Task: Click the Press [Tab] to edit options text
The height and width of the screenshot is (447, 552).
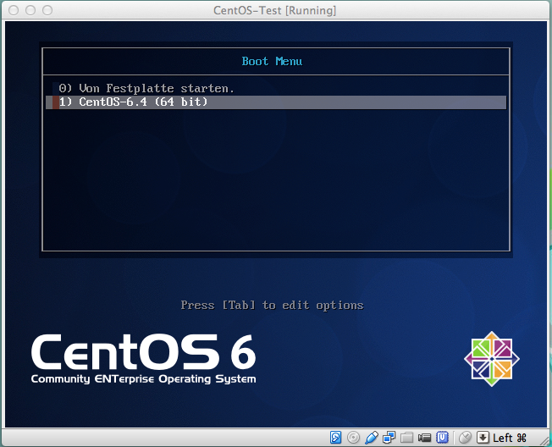Action: click(272, 305)
